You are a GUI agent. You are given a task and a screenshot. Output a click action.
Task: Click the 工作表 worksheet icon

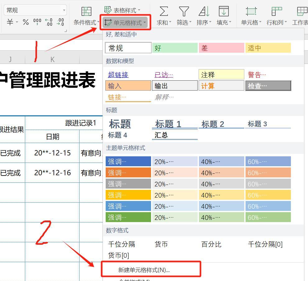click(302, 11)
